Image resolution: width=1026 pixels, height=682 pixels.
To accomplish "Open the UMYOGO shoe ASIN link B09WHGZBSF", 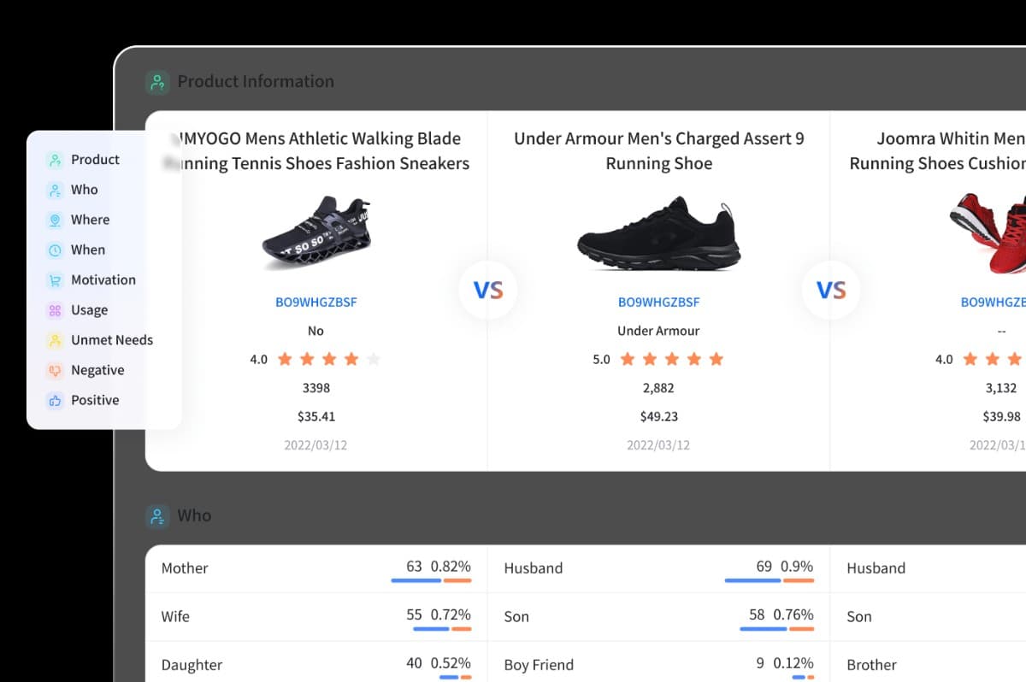I will coord(316,302).
